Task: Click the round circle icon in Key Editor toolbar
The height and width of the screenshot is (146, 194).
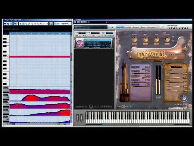Action: [x=8, y=24]
